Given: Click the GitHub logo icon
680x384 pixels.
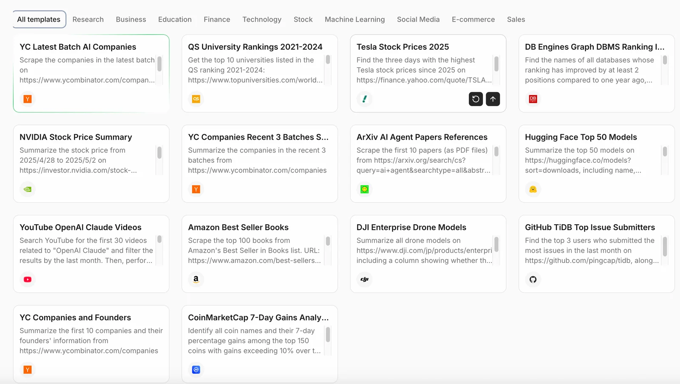Looking at the screenshot, I should [533, 280].
